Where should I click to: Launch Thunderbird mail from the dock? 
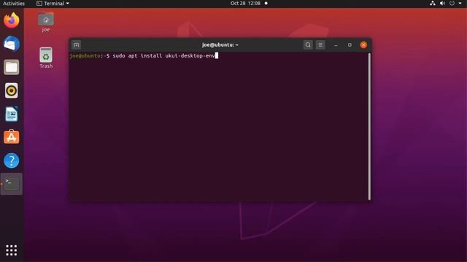pyautogui.click(x=12, y=44)
